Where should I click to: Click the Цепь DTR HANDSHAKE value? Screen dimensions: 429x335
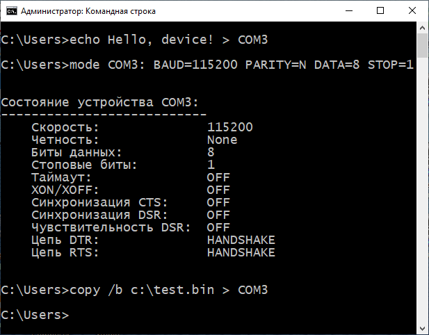coord(241,240)
